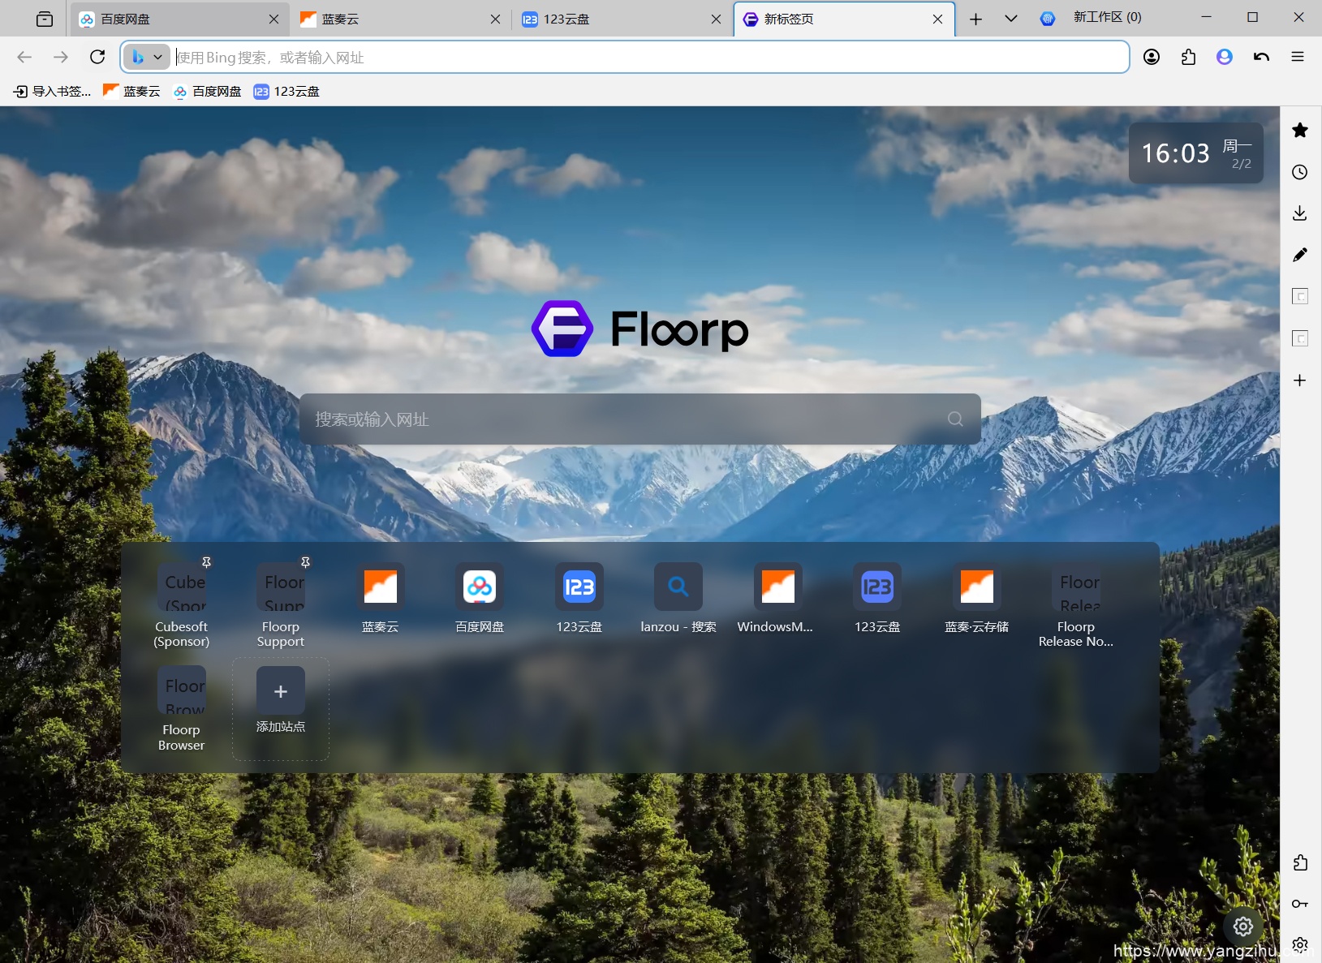Open new tab page settings gear

click(1242, 926)
